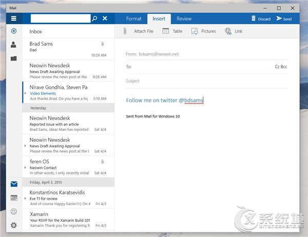Click inside the search box
The image size is (308, 237).
point(61,18)
